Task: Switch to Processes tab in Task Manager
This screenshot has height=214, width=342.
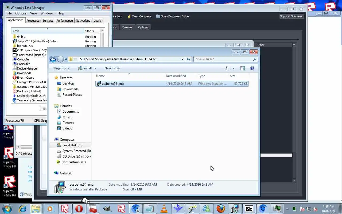Action: pos(33,21)
